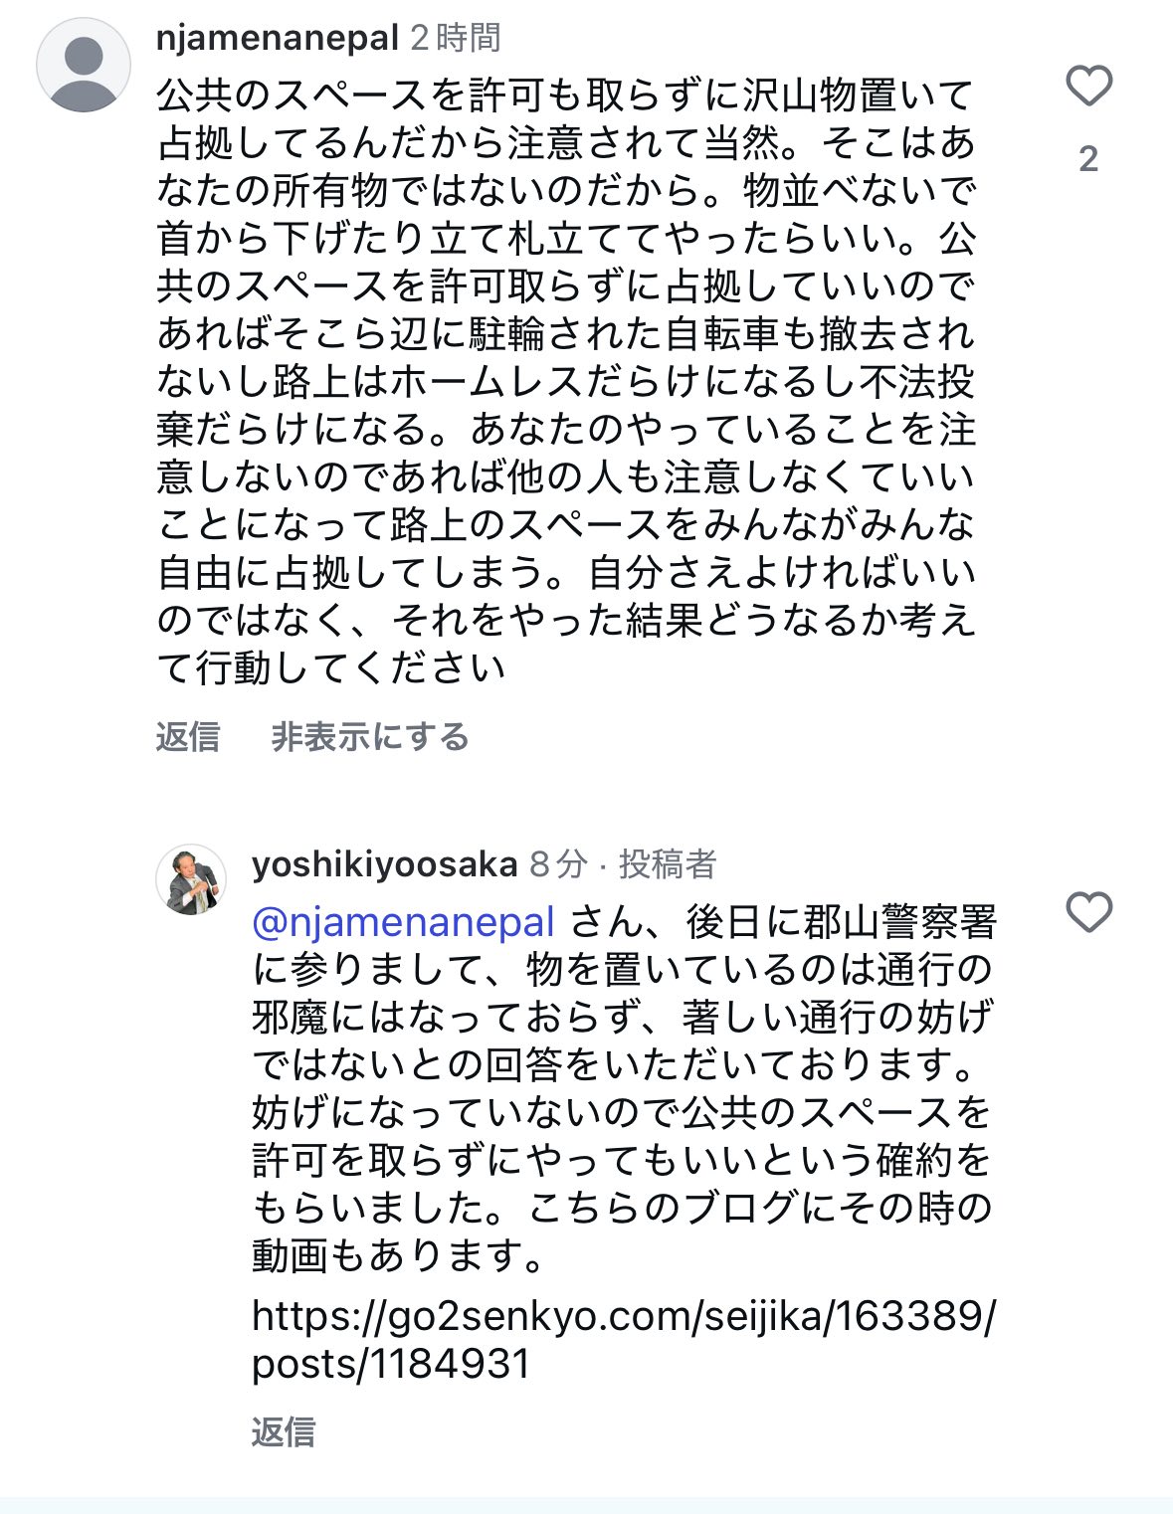The width and height of the screenshot is (1173, 1514).
Task: Open njamenanepal's default profile avatar
Action: (x=84, y=65)
